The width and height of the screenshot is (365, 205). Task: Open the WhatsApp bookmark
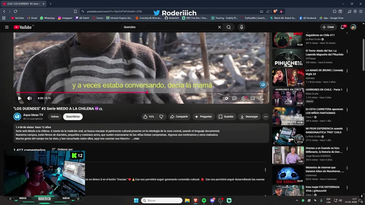[47, 18]
